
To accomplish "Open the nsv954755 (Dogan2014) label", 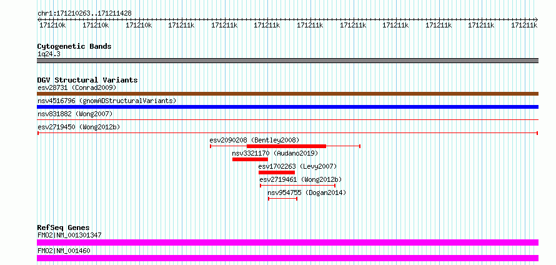I will point(307,192).
